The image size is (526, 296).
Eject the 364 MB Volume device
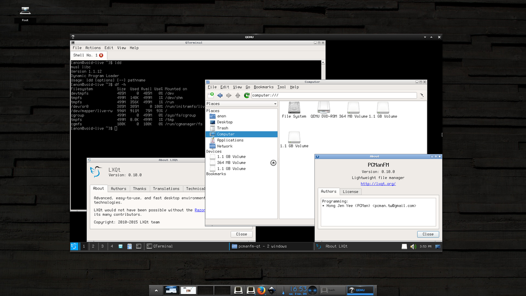click(273, 162)
